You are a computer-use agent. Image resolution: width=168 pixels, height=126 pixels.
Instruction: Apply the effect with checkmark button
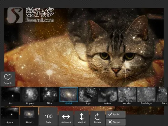116,114
